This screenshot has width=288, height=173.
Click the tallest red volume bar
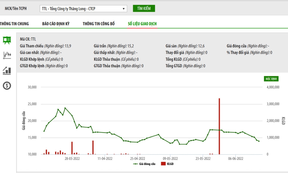pyautogui.click(x=219, y=126)
